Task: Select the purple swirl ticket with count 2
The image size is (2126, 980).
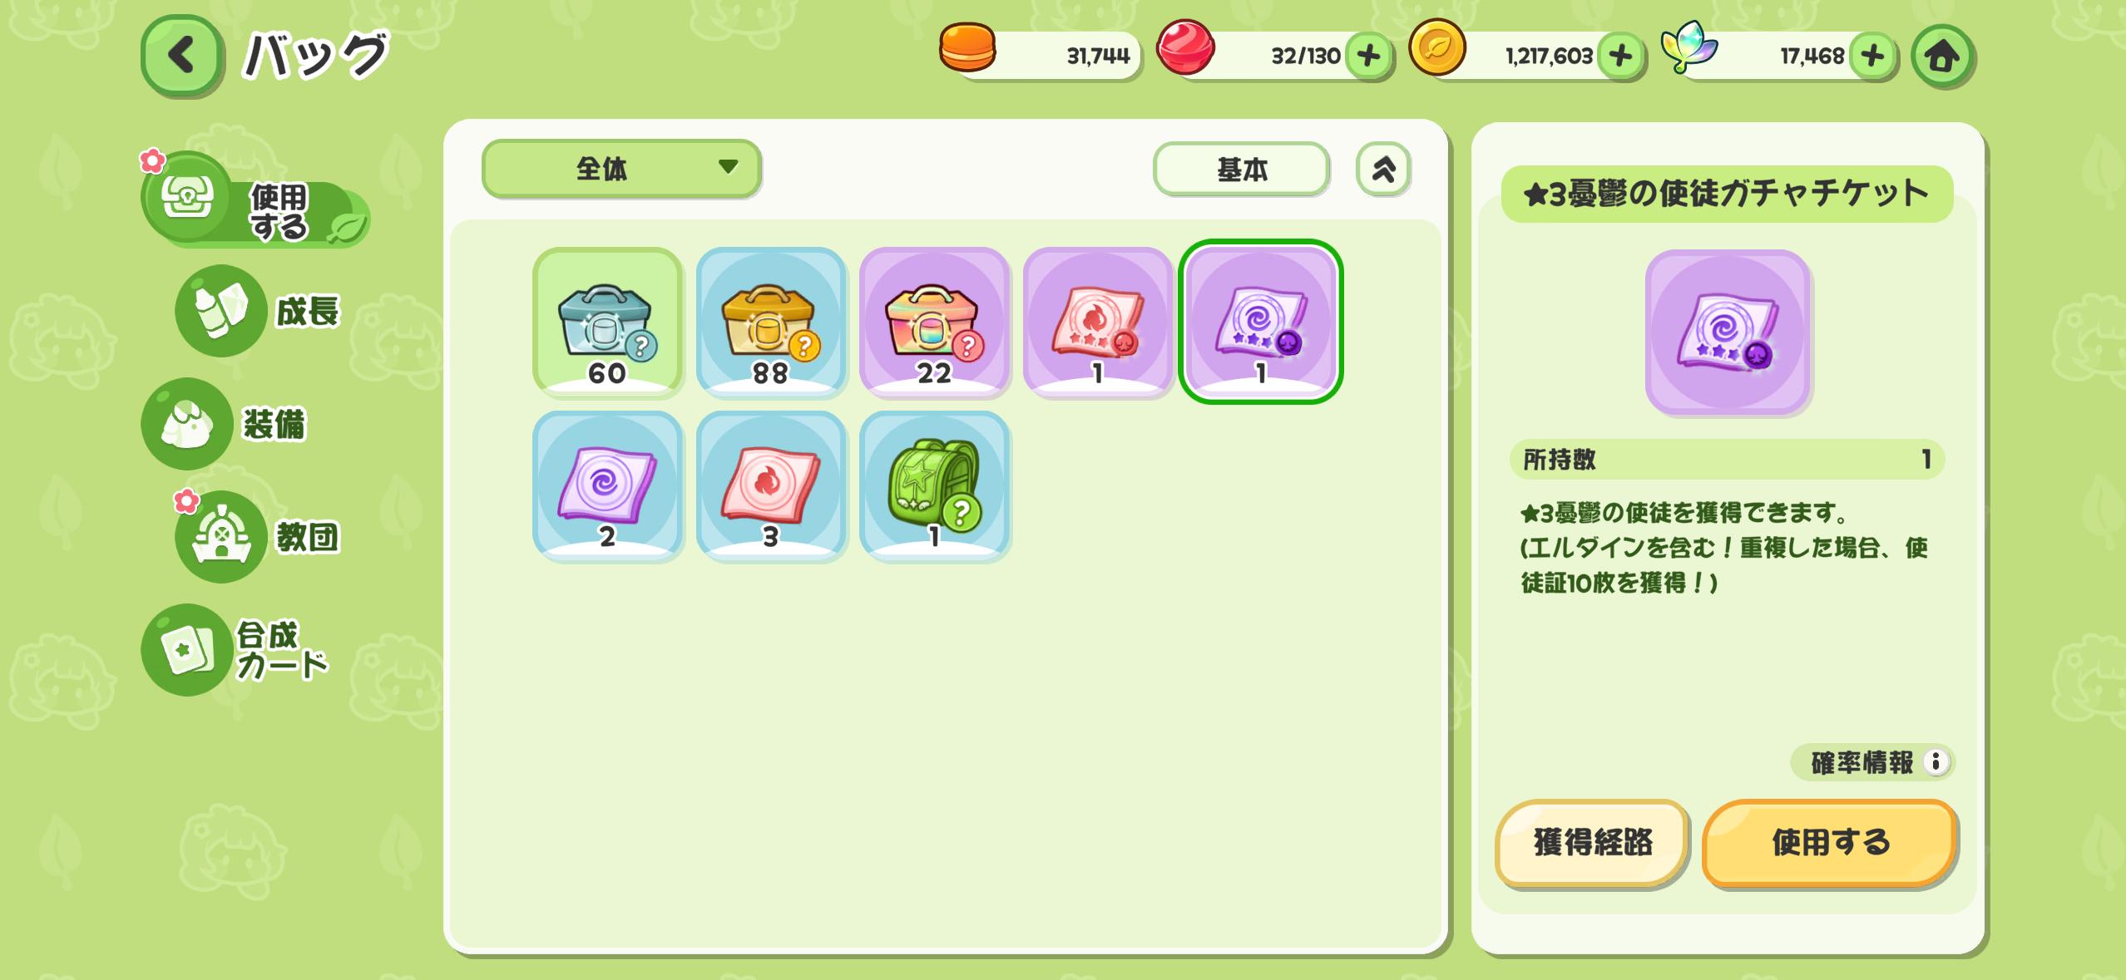Action: [x=607, y=486]
